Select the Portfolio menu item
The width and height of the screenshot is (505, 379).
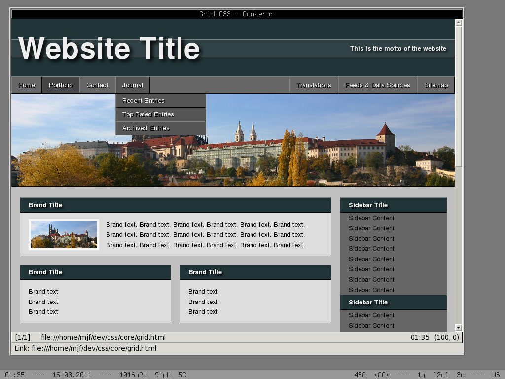pos(61,85)
